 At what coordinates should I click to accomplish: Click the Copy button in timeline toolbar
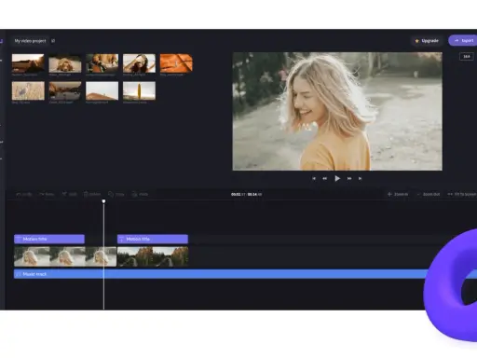click(x=116, y=194)
